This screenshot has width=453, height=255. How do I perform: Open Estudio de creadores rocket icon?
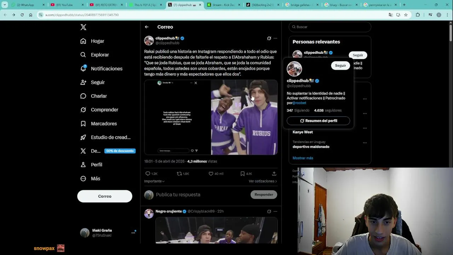(x=83, y=137)
